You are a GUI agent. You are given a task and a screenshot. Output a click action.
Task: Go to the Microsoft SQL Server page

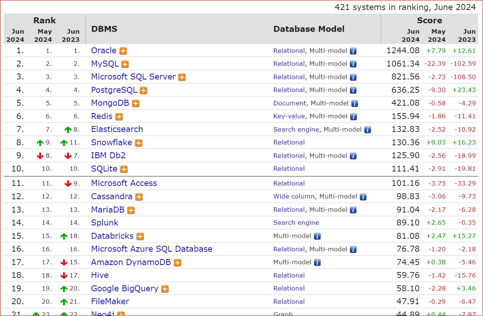[x=134, y=77]
